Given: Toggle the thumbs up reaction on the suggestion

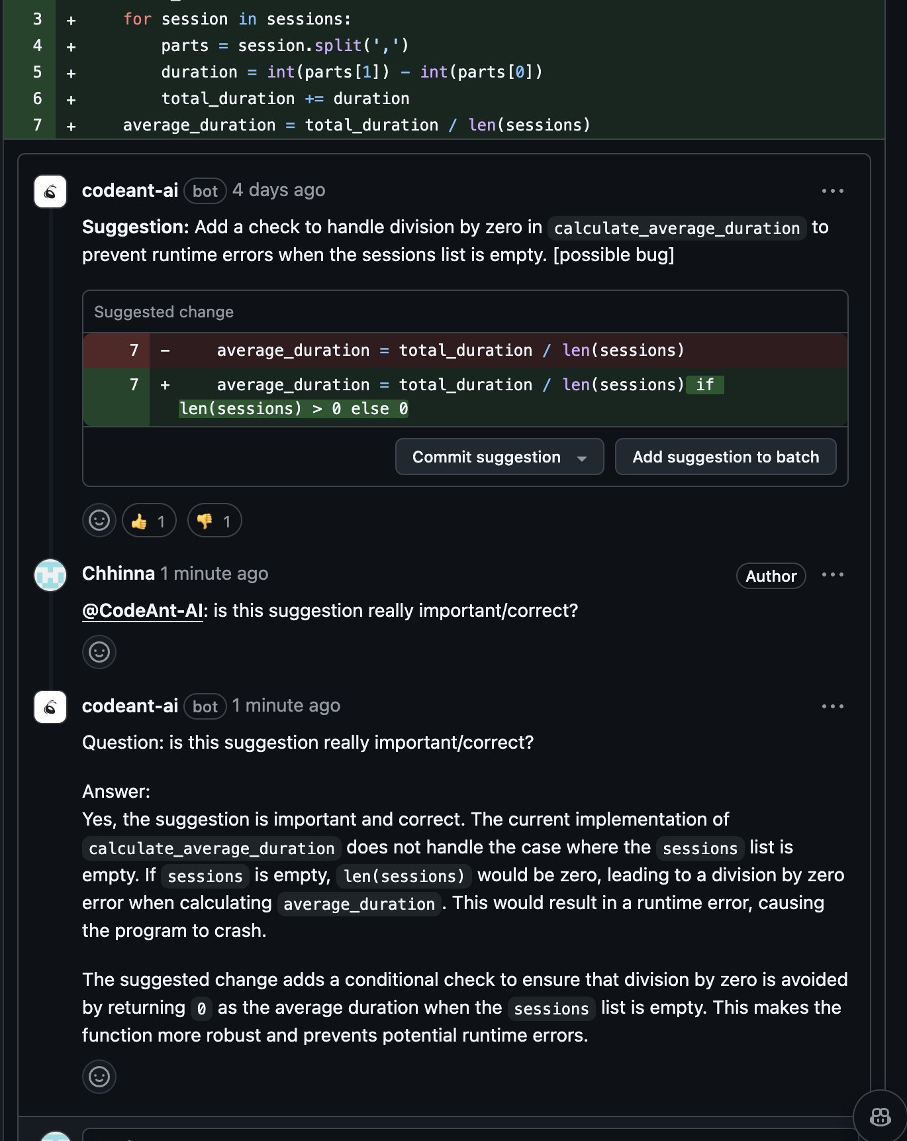Looking at the screenshot, I should (149, 520).
